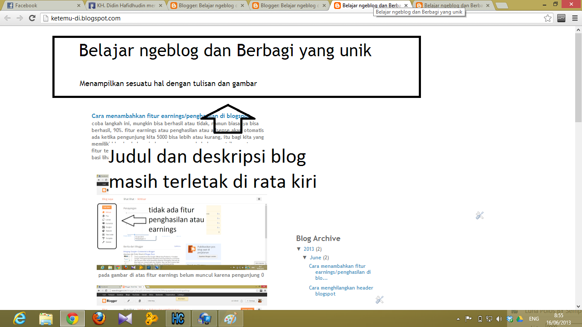
Task: Open the volume speaker tray icon
Action: pos(499,319)
